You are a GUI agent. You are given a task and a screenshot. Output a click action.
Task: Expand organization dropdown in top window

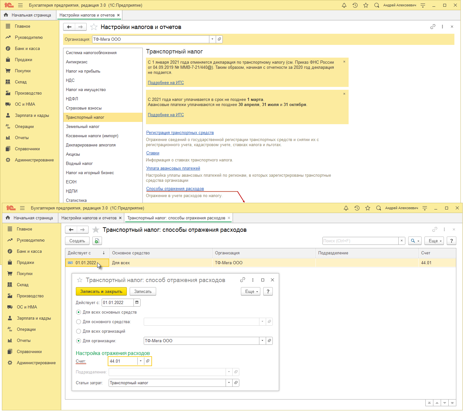click(213, 39)
